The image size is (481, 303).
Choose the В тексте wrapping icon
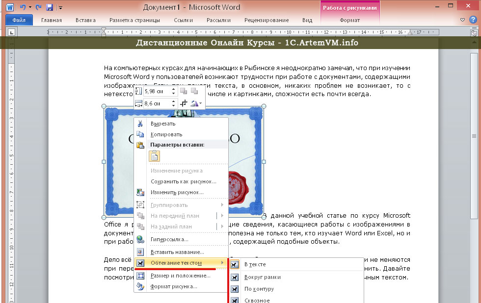(x=235, y=264)
